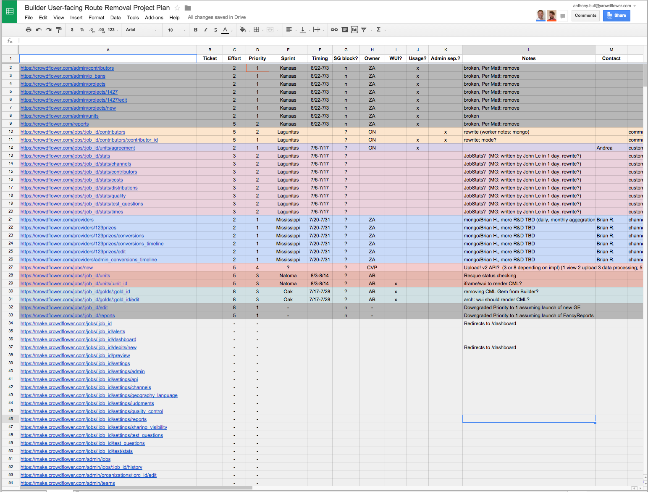Open the make.crowdflower.com/admin/jobs link
Image resolution: width=648 pixels, height=492 pixels.
pos(66,459)
